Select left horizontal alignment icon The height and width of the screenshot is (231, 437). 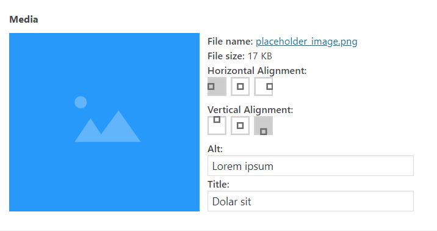click(217, 87)
